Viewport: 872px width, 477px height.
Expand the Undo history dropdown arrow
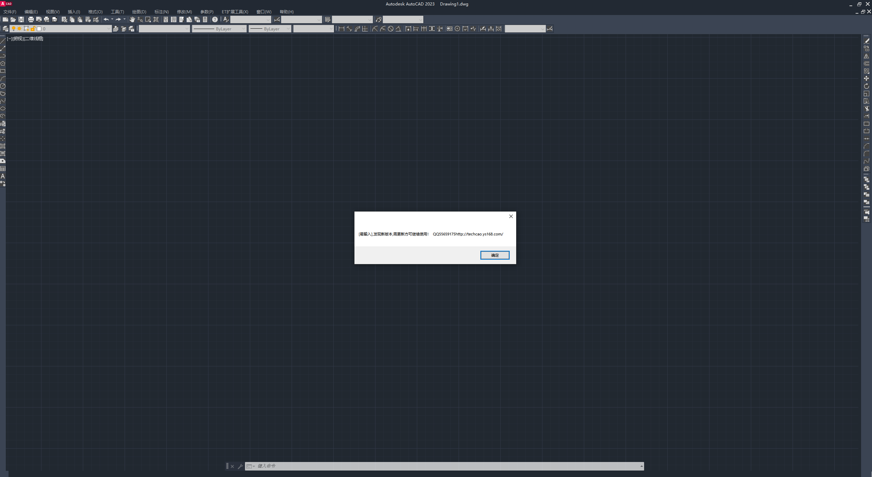pos(112,19)
